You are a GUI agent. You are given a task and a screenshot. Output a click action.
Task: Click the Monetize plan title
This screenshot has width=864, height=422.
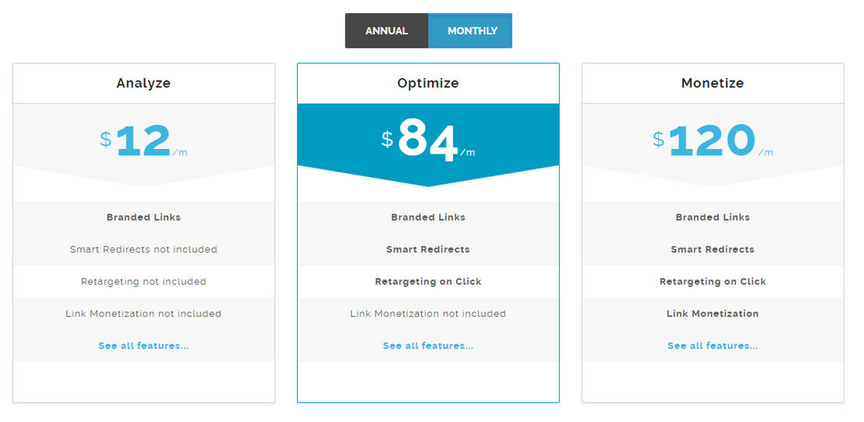tap(713, 83)
